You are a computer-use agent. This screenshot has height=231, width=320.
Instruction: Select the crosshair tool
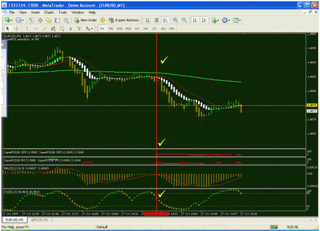click(x=16, y=29)
